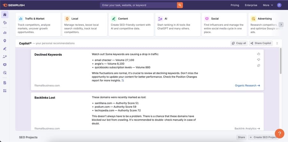This screenshot has height=142, width=288.
Task: Open the apps grid sidebar icon
Action: [5, 91]
